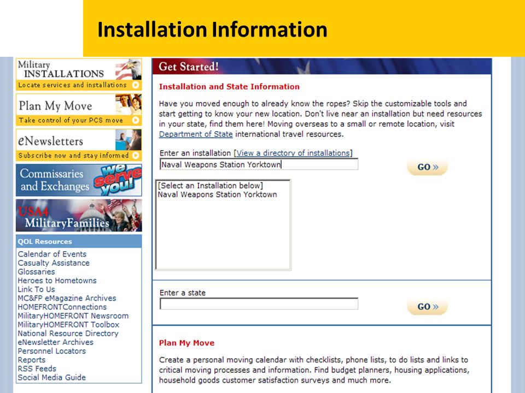The height and width of the screenshot is (393, 525).
Task: Click arrow icon on eNewsletters banner
Action: tap(135, 156)
